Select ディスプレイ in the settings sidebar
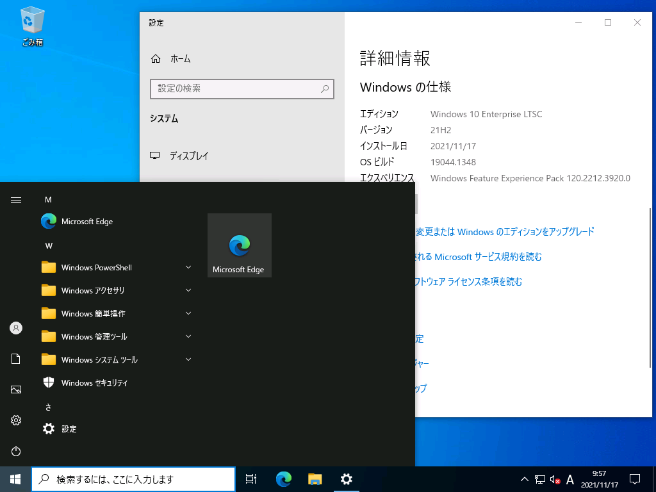The height and width of the screenshot is (492, 656). (x=188, y=156)
